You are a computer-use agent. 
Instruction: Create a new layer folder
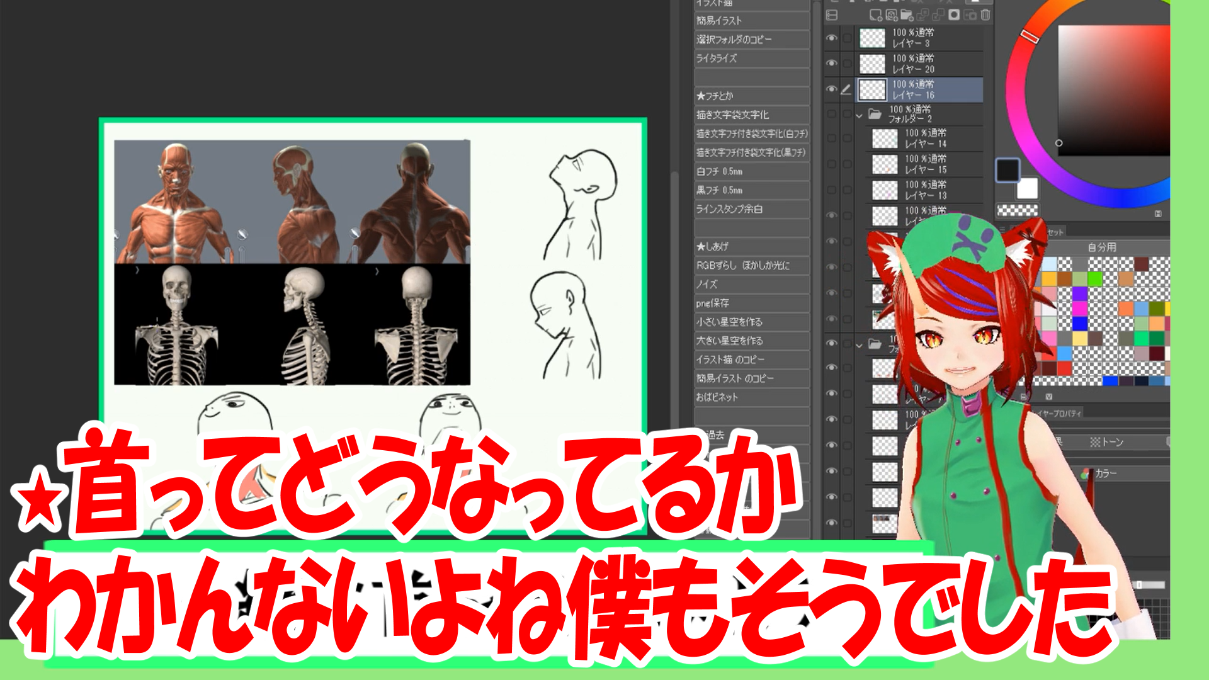pos(907,14)
